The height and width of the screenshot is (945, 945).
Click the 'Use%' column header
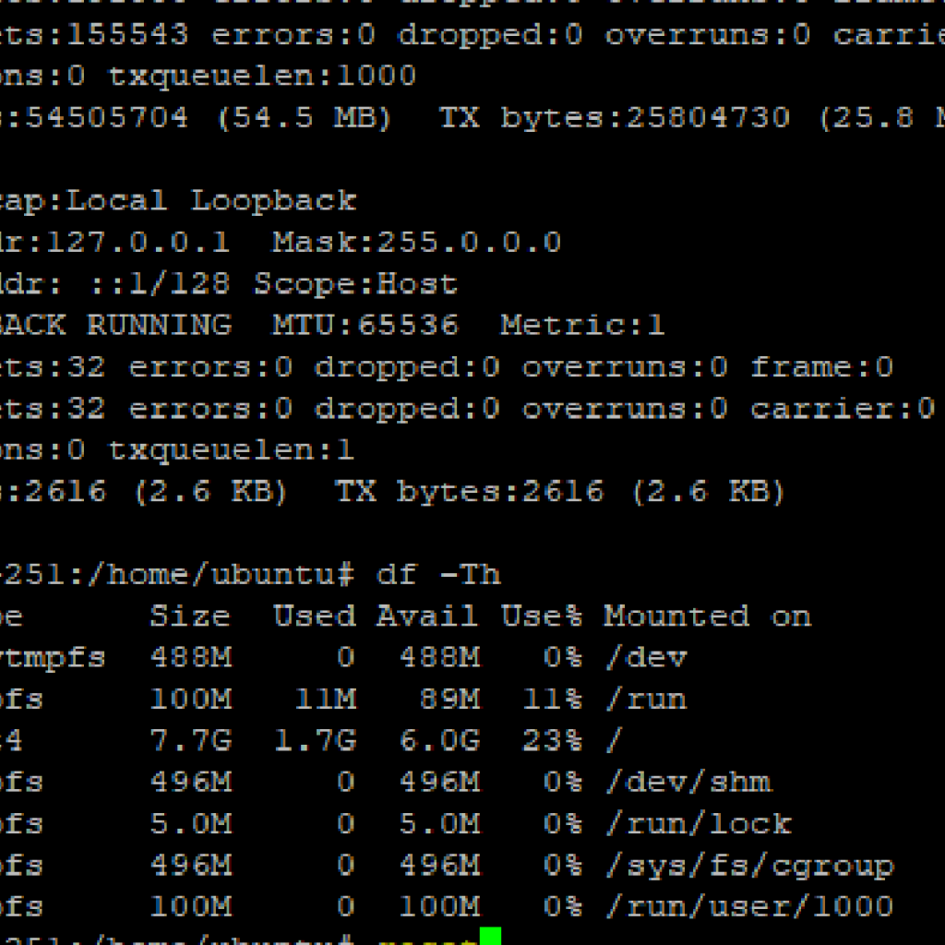tap(542, 616)
